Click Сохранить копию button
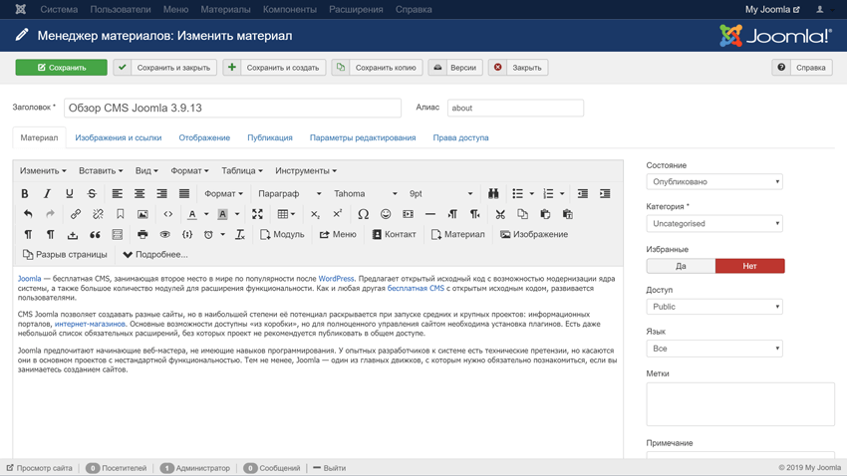Viewport: 847px width, 476px height. 377,68
